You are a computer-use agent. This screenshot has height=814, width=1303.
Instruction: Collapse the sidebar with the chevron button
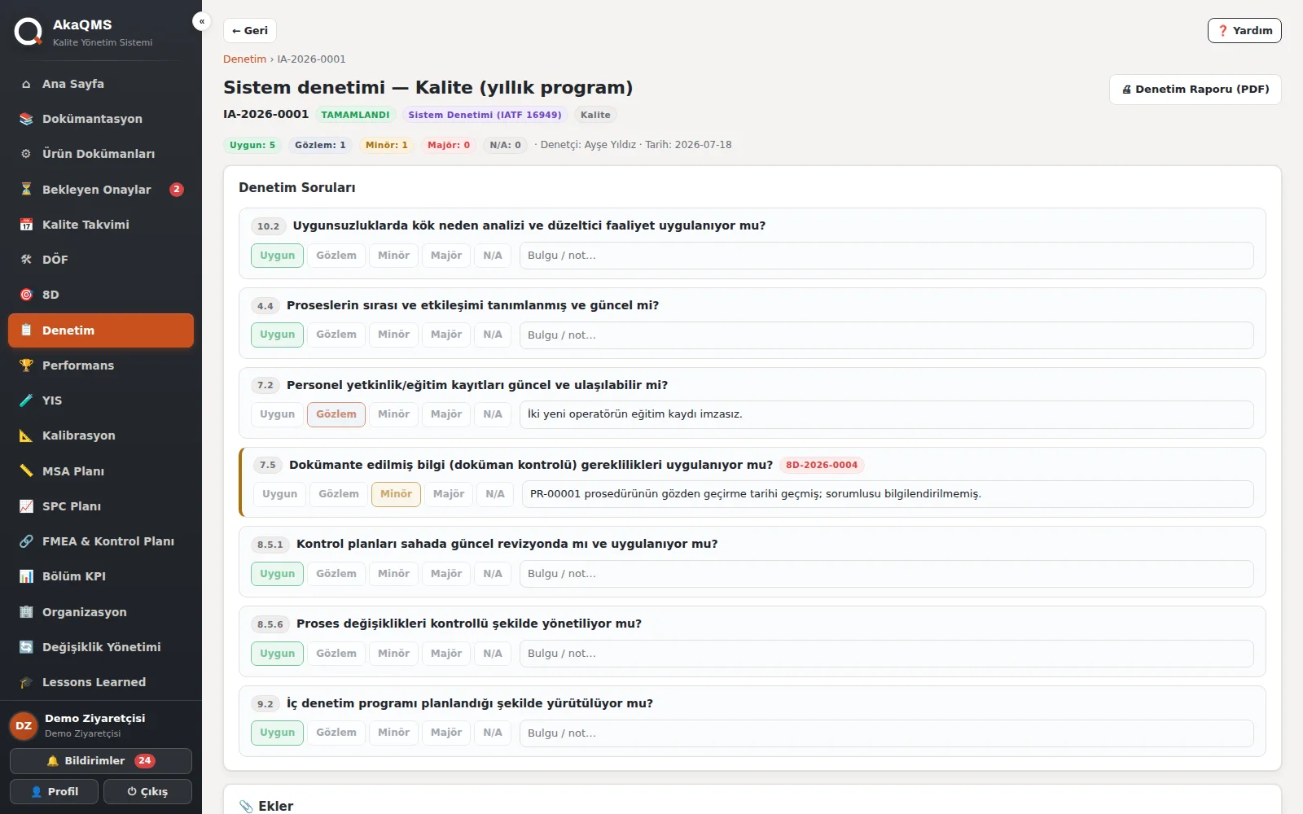[x=201, y=22]
